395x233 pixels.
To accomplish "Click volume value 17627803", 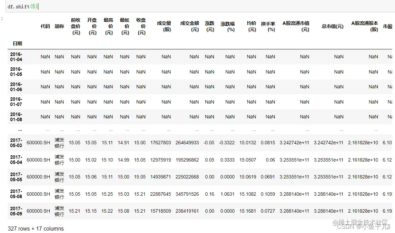I will 160,143.
